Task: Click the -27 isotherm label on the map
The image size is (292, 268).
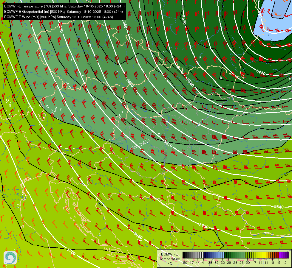Action: (186, 68)
